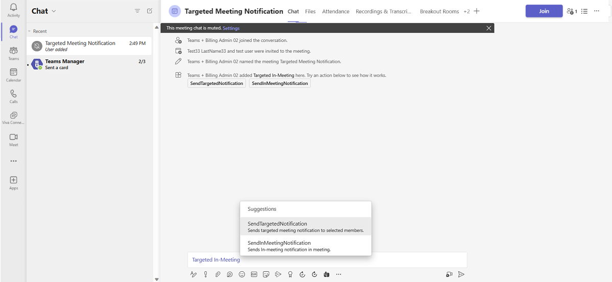Click 'Test33 LastName33 and test user were invited' message
612x282 pixels.
249,51
